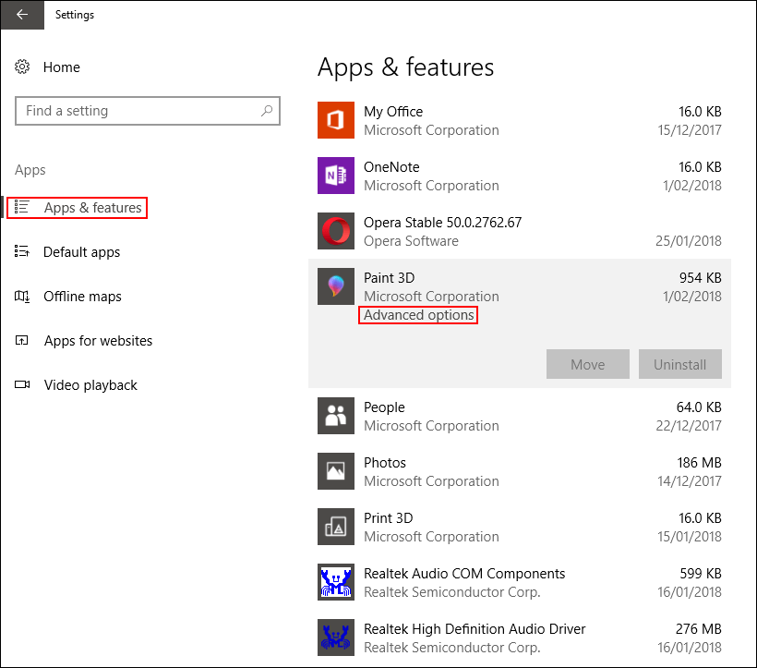Select the Print 3D app name
The height and width of the screenshot is (668, 757).
388,518
